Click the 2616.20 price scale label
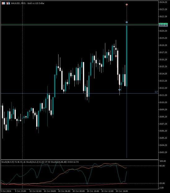 pyautogui.click(x=163, y=60)
